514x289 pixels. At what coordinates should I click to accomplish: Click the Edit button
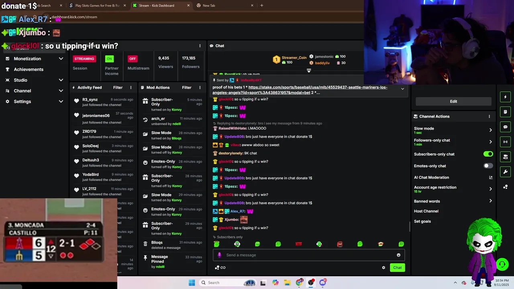pyautogui.click(x=453, y=102)
